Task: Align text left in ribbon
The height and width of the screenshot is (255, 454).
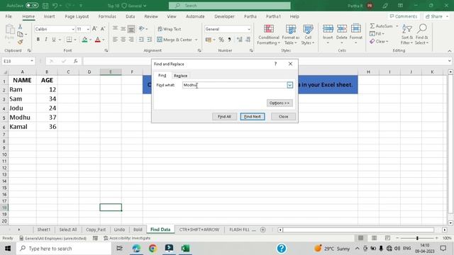Action: tap(115, 40)
